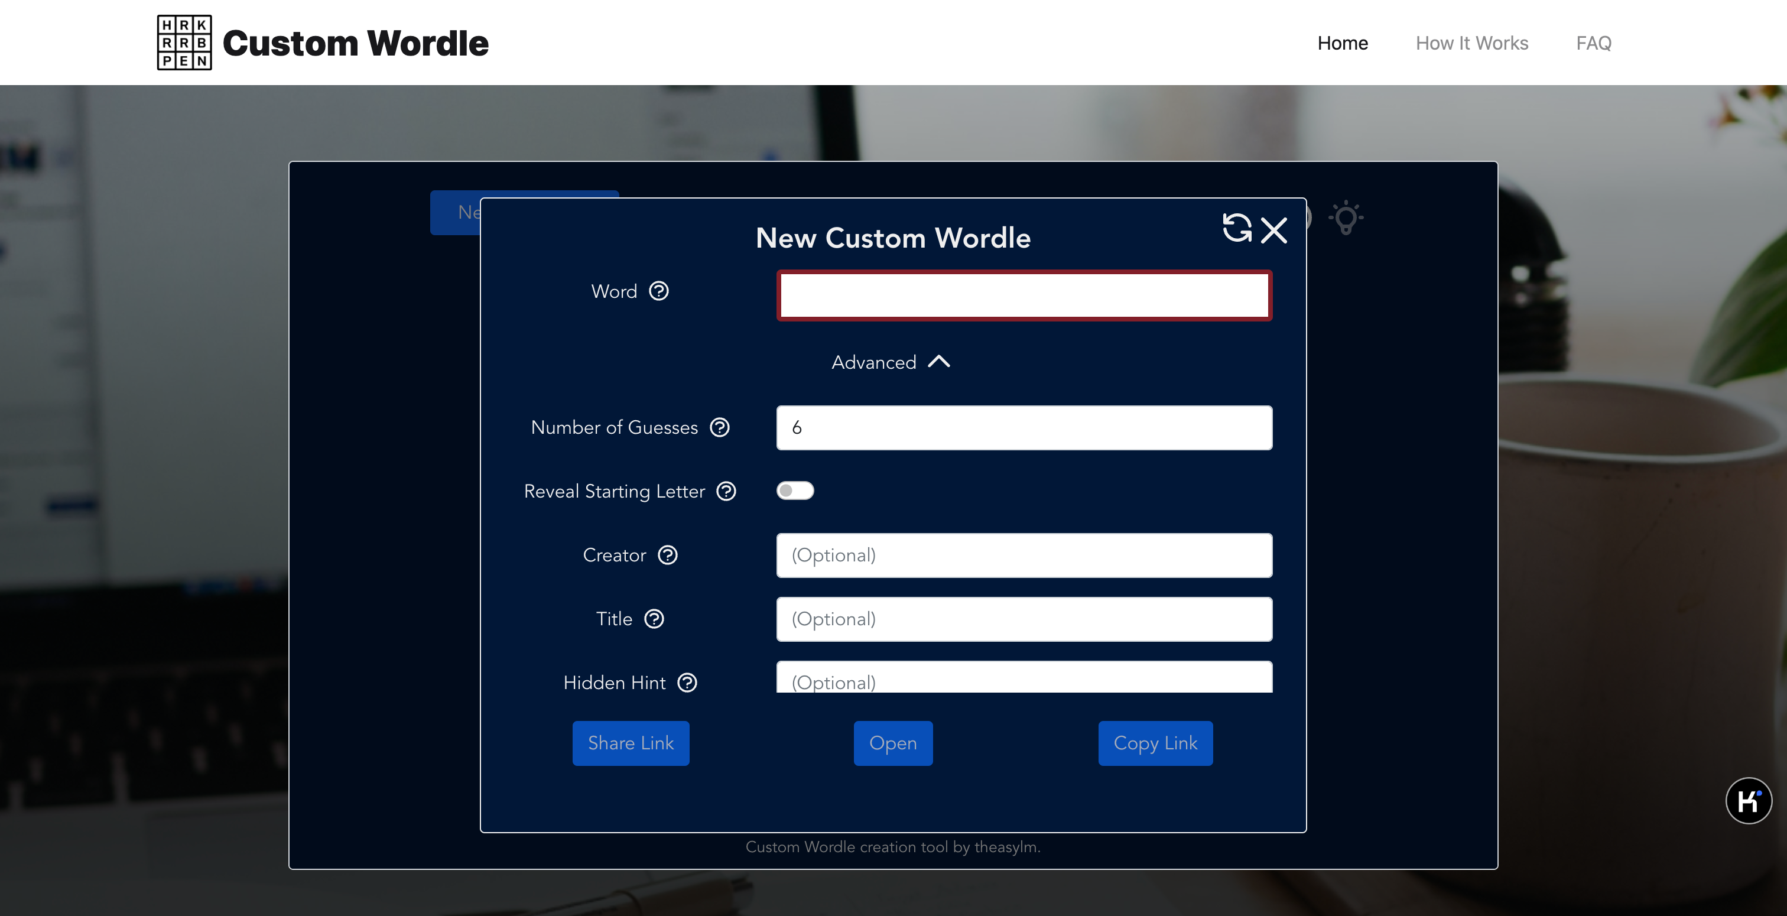The image size is (1787, 916).
Task: Close the New Custom Wordle dialog
Action: pos(1273,231)
